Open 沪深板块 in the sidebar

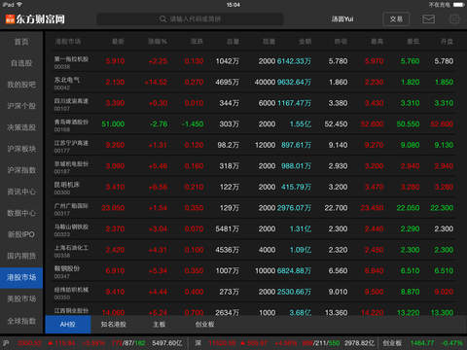(21, 149)
